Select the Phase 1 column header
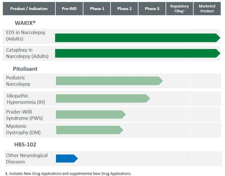225x176 pixels. [97, 9]
